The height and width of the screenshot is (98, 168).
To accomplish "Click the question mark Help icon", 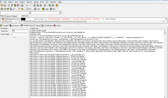I will point(19,9).
